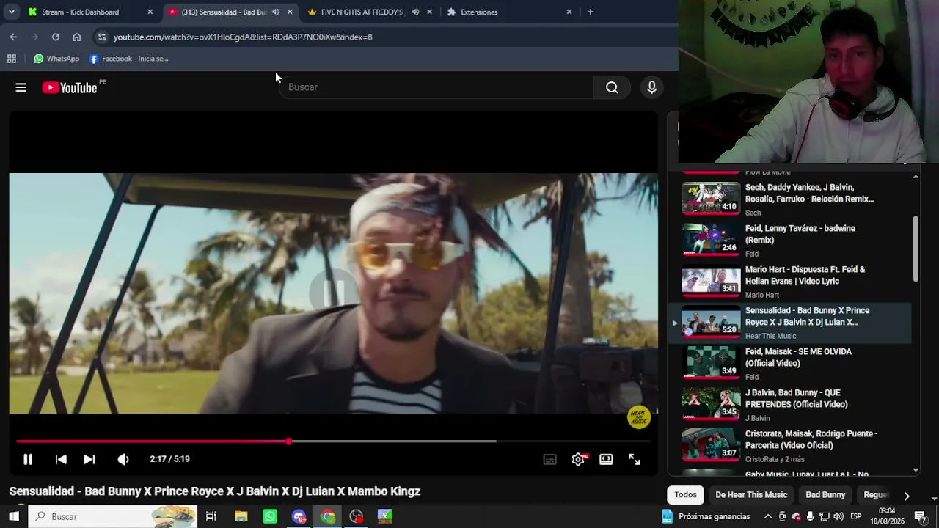The width and height of the screenshot is (939, 528).
Task: Switch the player to theater mode
Action: click(x=606, y=459)
